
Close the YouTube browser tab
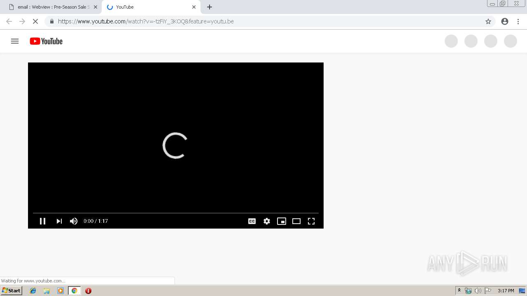coord(194,7)
